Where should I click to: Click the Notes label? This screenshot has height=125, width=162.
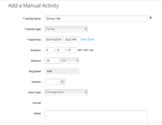[x=37, y=113]
